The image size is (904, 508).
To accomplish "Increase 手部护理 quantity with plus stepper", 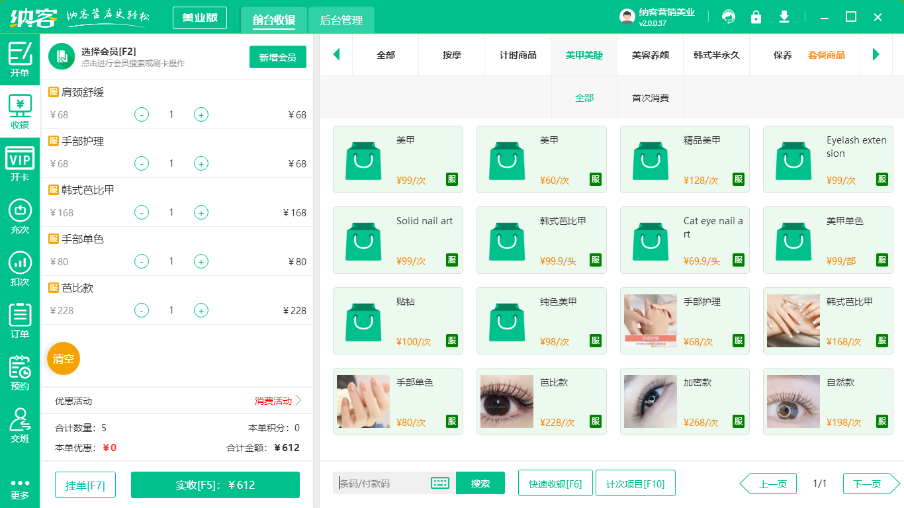I will (x=201, y=163).
